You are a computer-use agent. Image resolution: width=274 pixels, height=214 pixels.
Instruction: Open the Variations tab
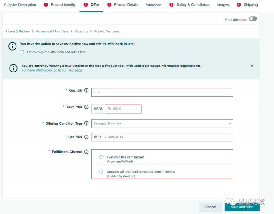(153, 5)
